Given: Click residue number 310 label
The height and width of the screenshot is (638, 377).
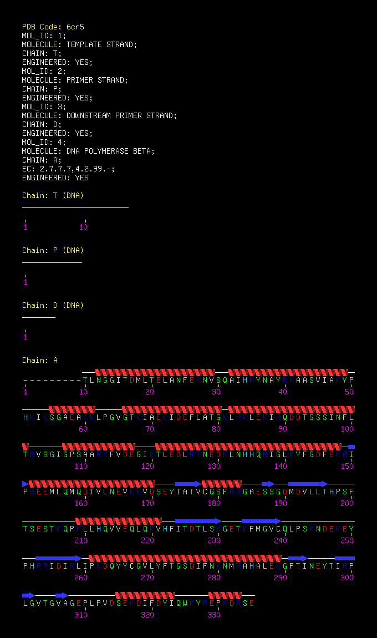Looking at the screenshot, I should (x=81, y=615).
